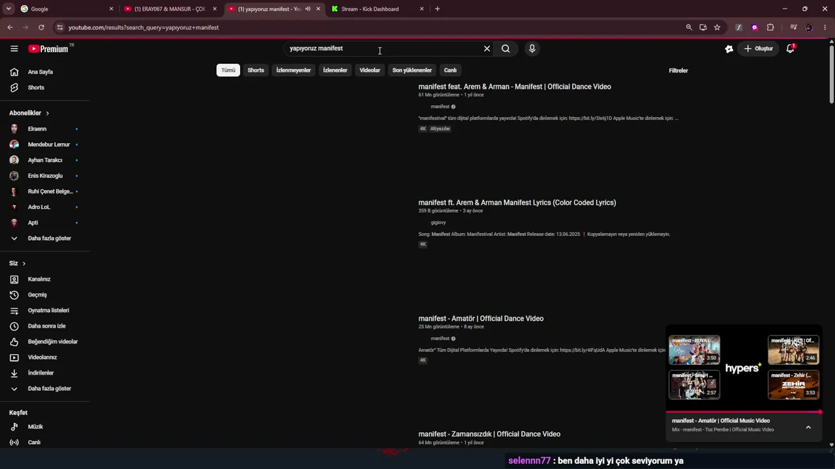
Task: Reload the page in the browser
Action: tap(41, 27)
